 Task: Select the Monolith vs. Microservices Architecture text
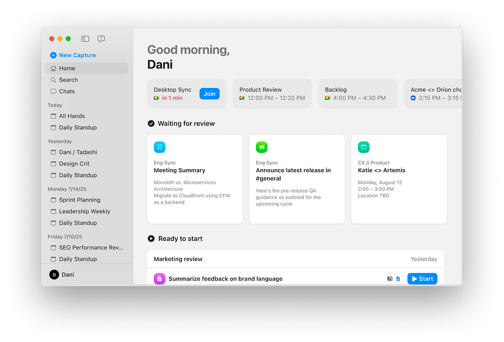point(185,186)
